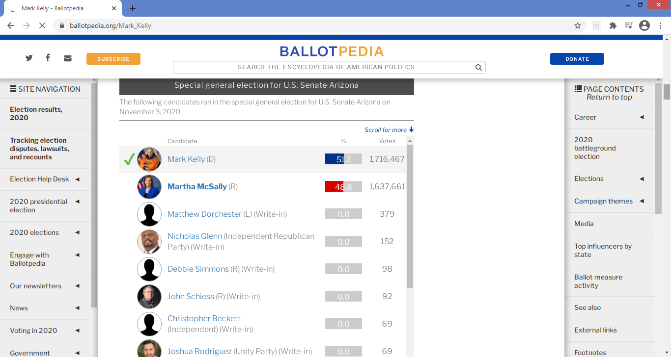Image resolution: width=671 pixels, height=357 pixels.
Task: Go back to previous page
Action: click(11, 25)
